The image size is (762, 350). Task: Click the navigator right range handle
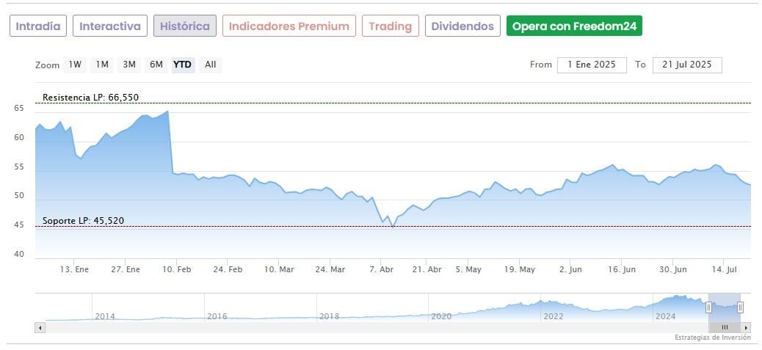740,307
